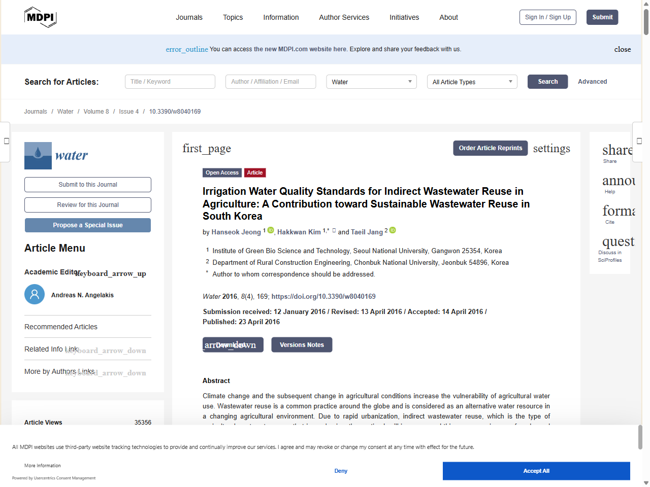
Task: Click Order Article Reprints button
Action: [490, 148]
